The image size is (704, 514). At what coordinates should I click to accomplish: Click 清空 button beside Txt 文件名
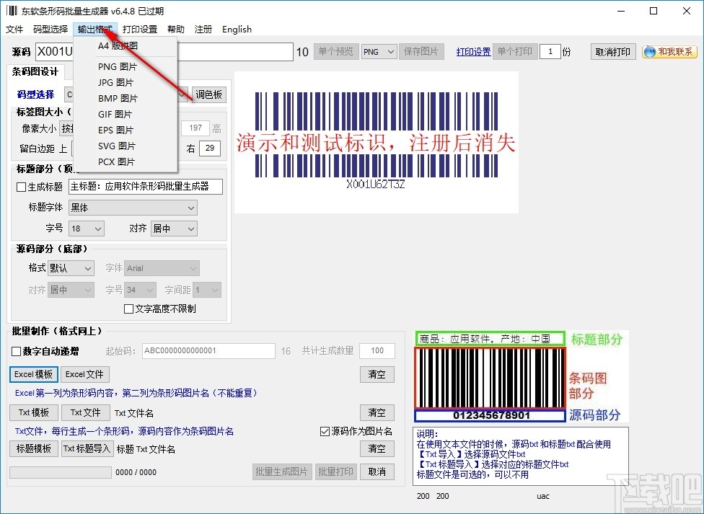point(377,412)
